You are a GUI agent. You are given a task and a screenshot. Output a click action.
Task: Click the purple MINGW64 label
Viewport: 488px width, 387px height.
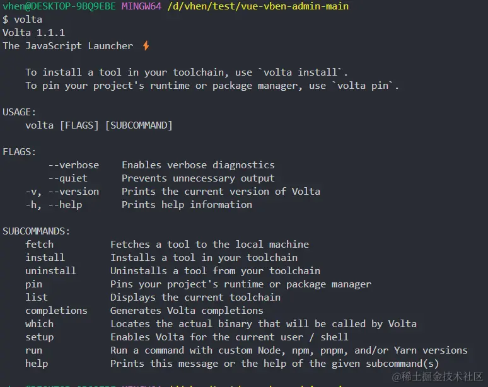pos(141,6)
